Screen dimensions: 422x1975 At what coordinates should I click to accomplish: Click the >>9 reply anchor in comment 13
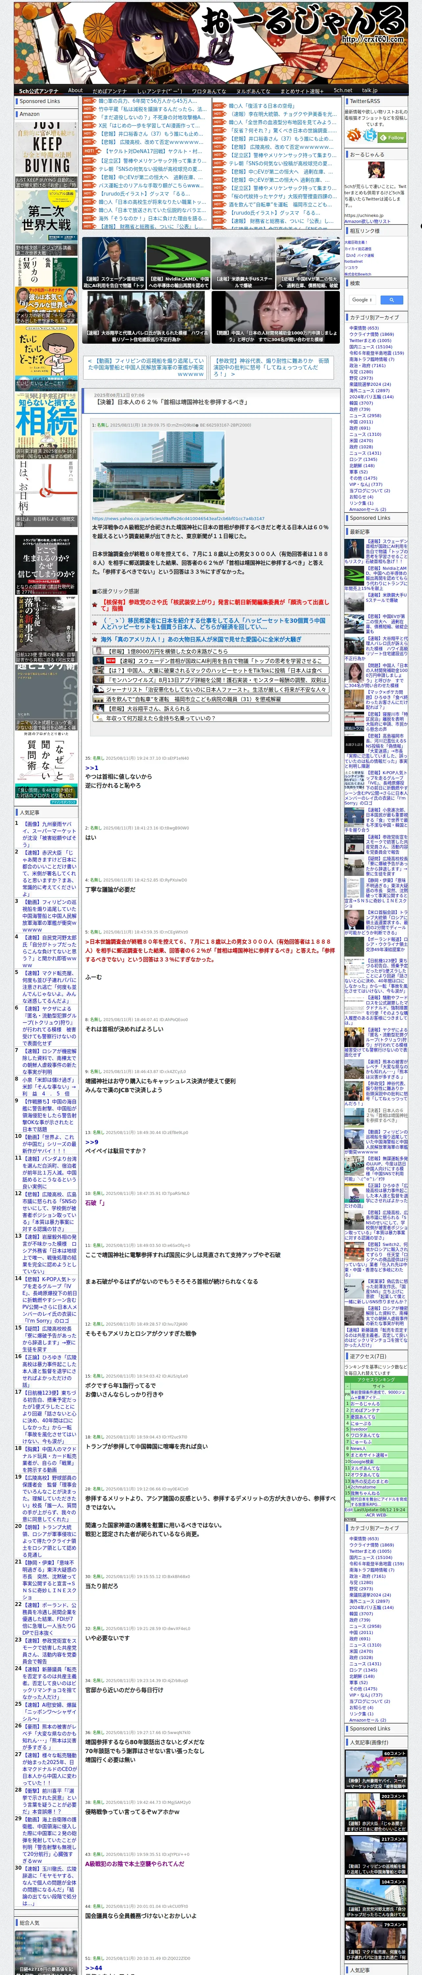click(92, 1142)
